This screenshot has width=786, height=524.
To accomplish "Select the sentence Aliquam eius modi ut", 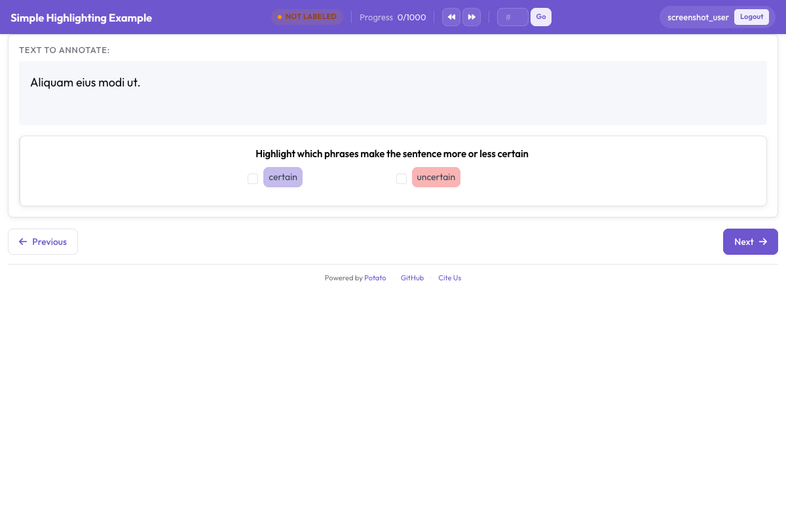I will [x=84, y=83].
